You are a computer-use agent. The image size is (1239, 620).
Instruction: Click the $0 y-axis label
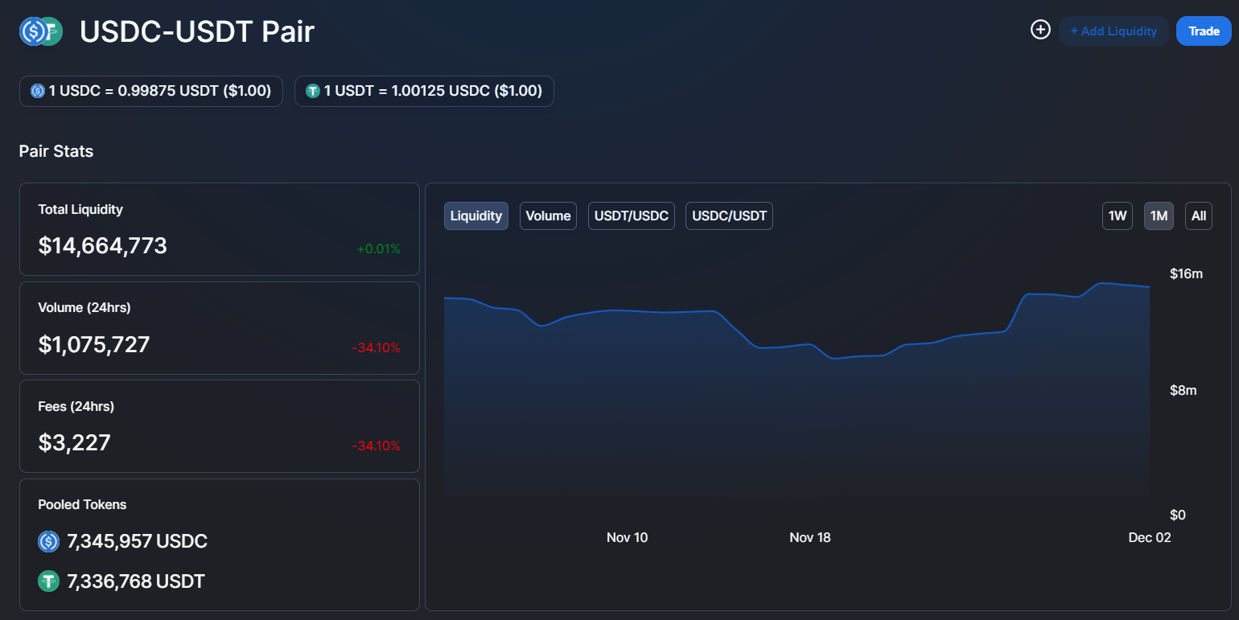(x=1178, y=515)
